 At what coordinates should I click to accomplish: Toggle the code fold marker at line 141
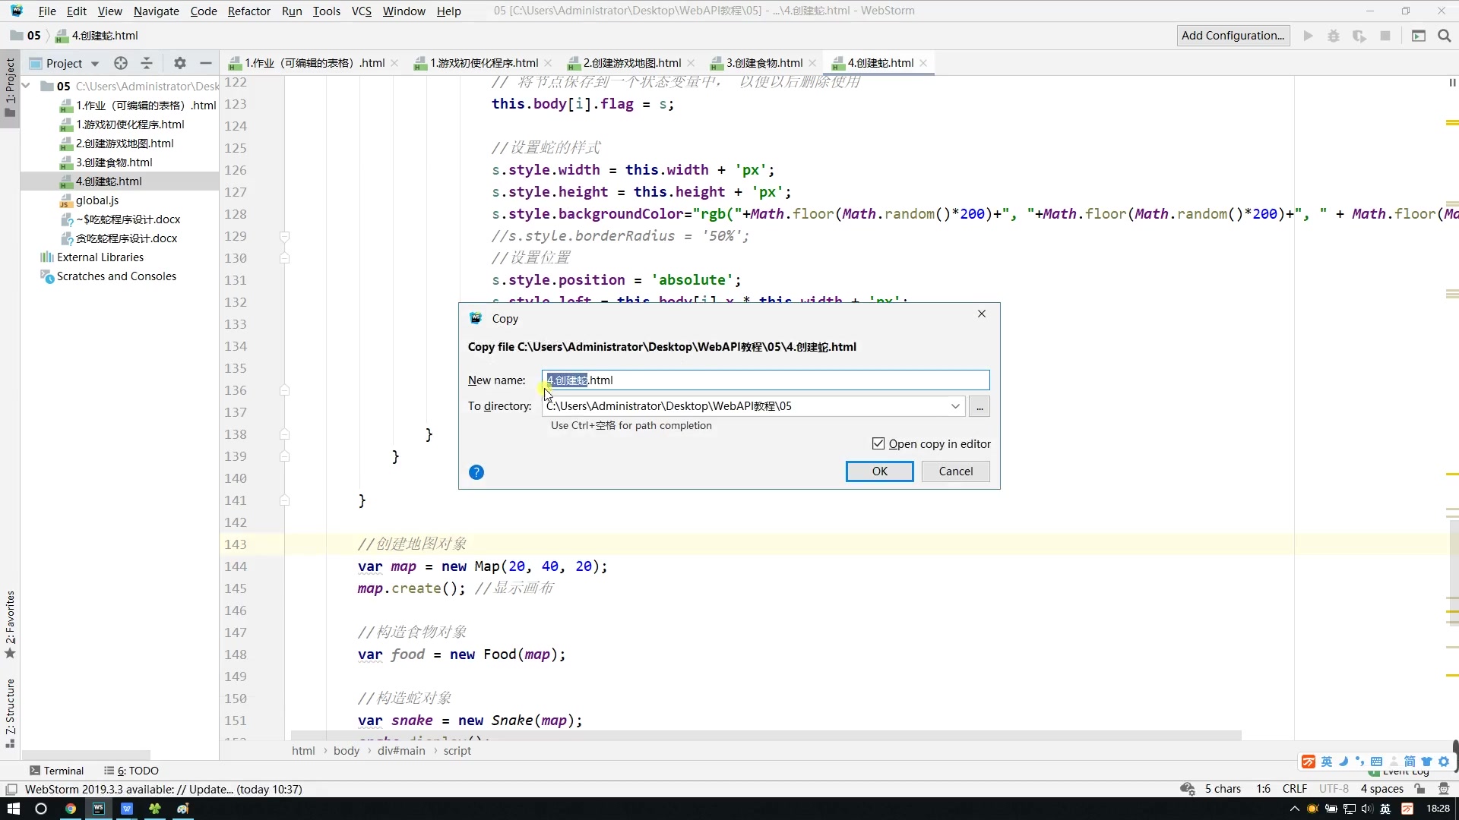(284, 500)
